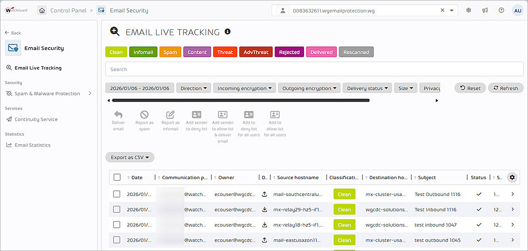Open the Direction filter dropdown

tap(194, 88)
